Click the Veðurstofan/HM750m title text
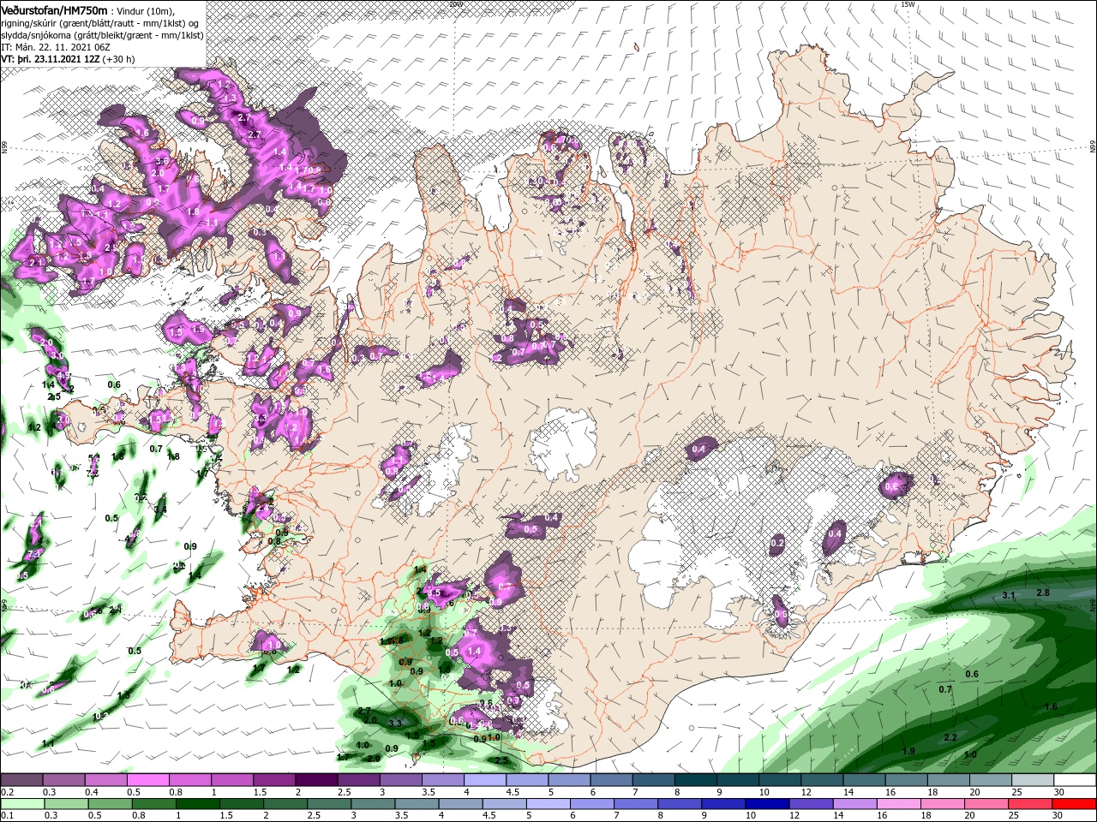Screen dimensions: 1097x822 [55, 9]
